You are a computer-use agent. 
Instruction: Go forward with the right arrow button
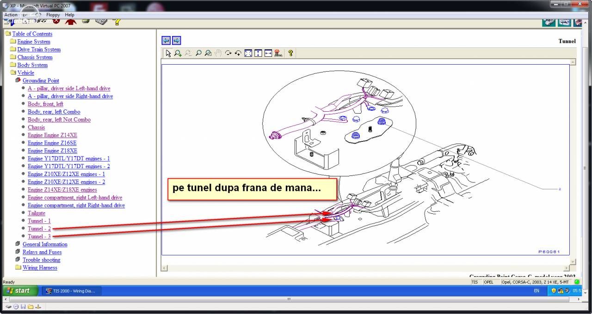tap(176, 40)
